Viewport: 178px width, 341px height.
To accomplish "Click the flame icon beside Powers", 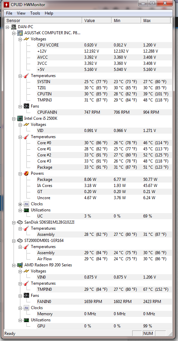I will click(x=26, y=173).
